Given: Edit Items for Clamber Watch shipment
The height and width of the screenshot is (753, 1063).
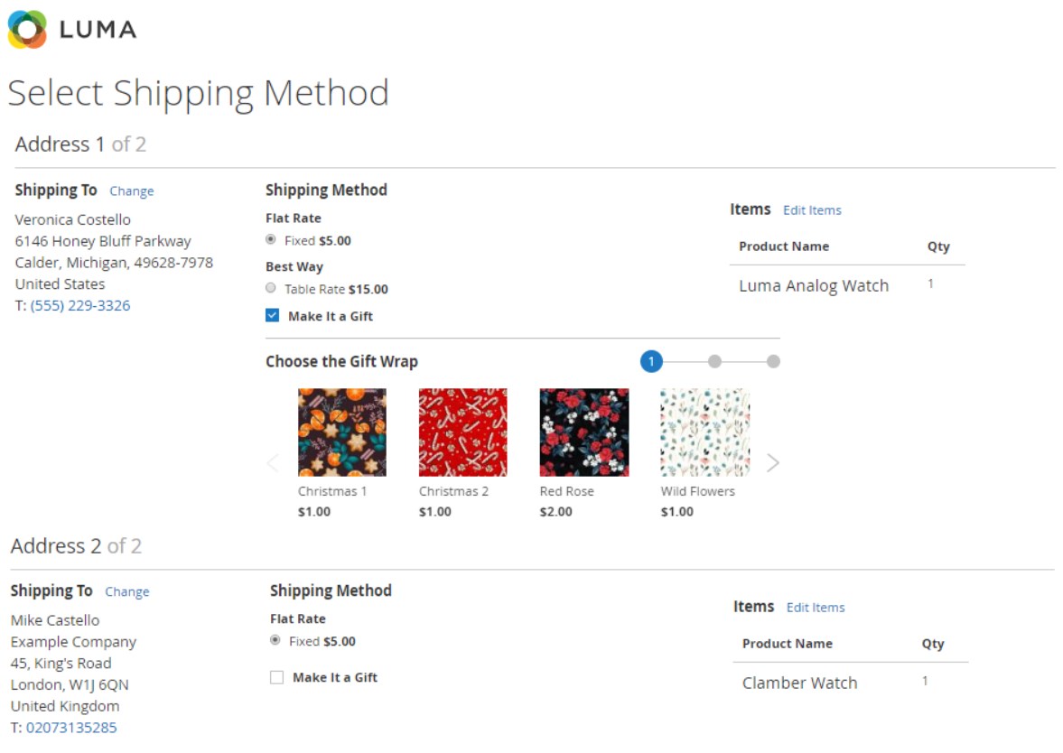Looking at the screenshot, I should click(816, 608).
